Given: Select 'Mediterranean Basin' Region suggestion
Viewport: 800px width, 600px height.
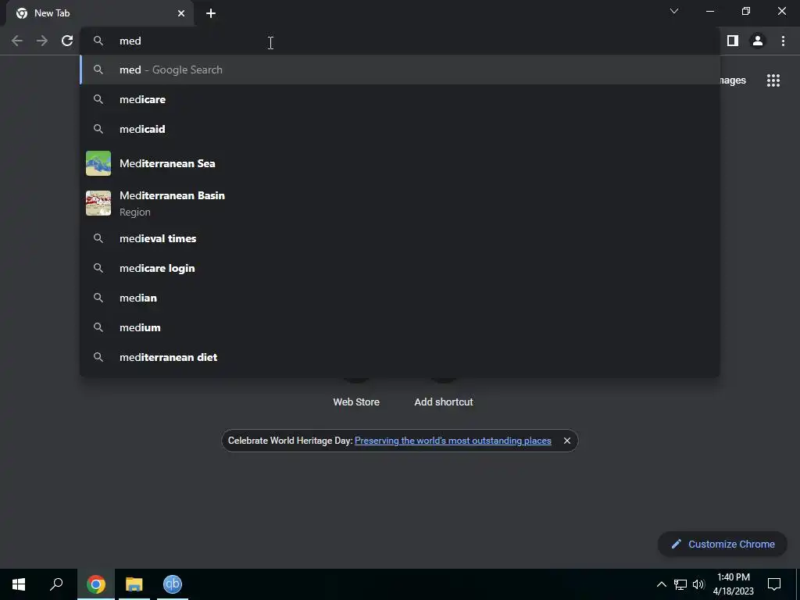Looking at the screenshot, I should coord(400,203).
